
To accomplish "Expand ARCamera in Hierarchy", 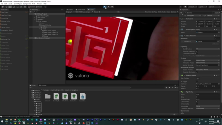I will (x=35, y=18).
